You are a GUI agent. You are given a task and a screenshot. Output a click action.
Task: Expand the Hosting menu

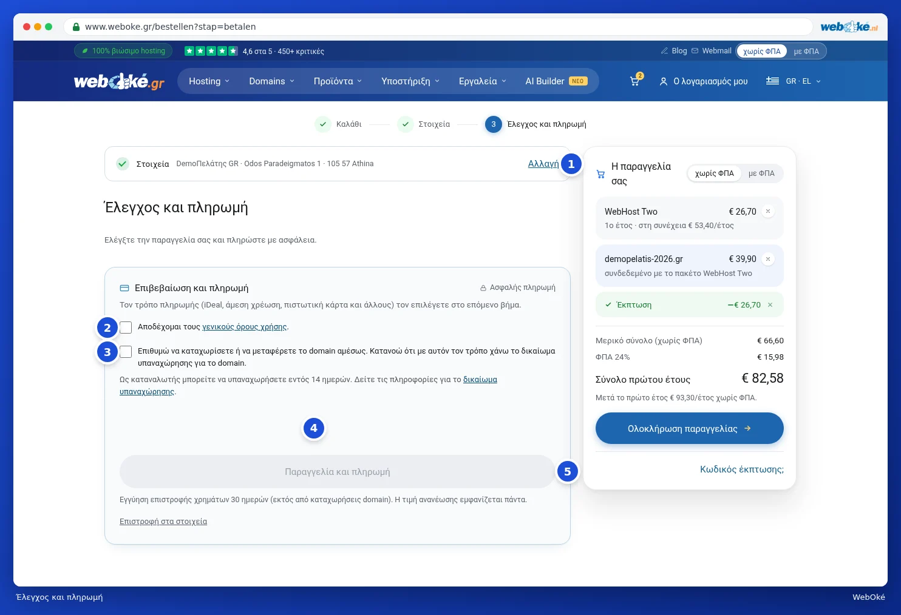point(209,81)
